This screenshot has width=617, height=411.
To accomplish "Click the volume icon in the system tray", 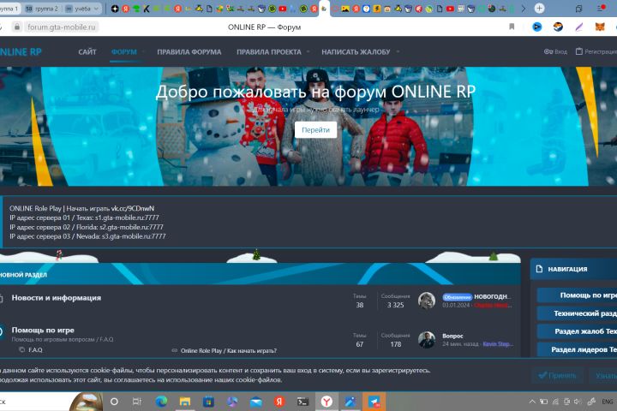I will (578, 402).
